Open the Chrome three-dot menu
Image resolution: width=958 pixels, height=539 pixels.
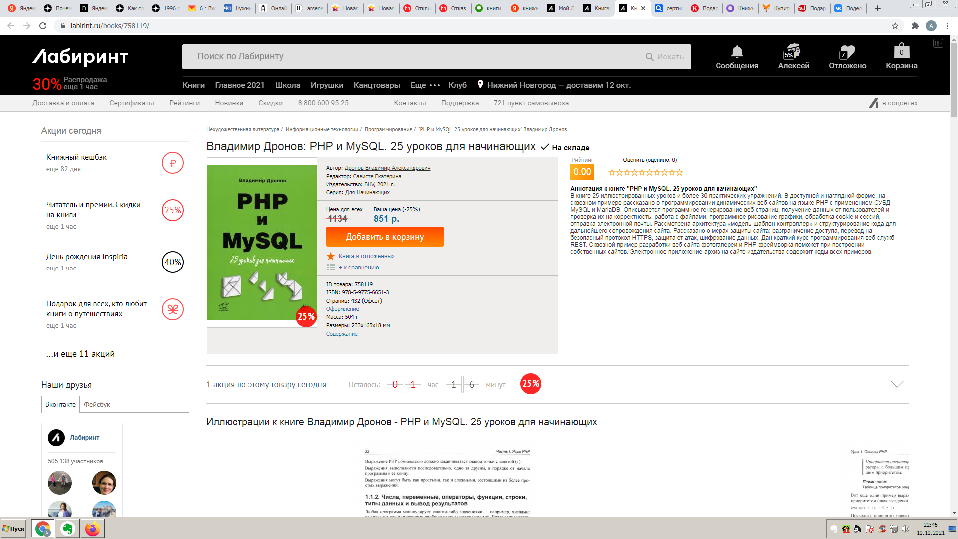click(947, 26)
